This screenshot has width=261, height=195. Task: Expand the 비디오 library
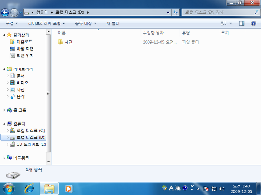[8, 83]
